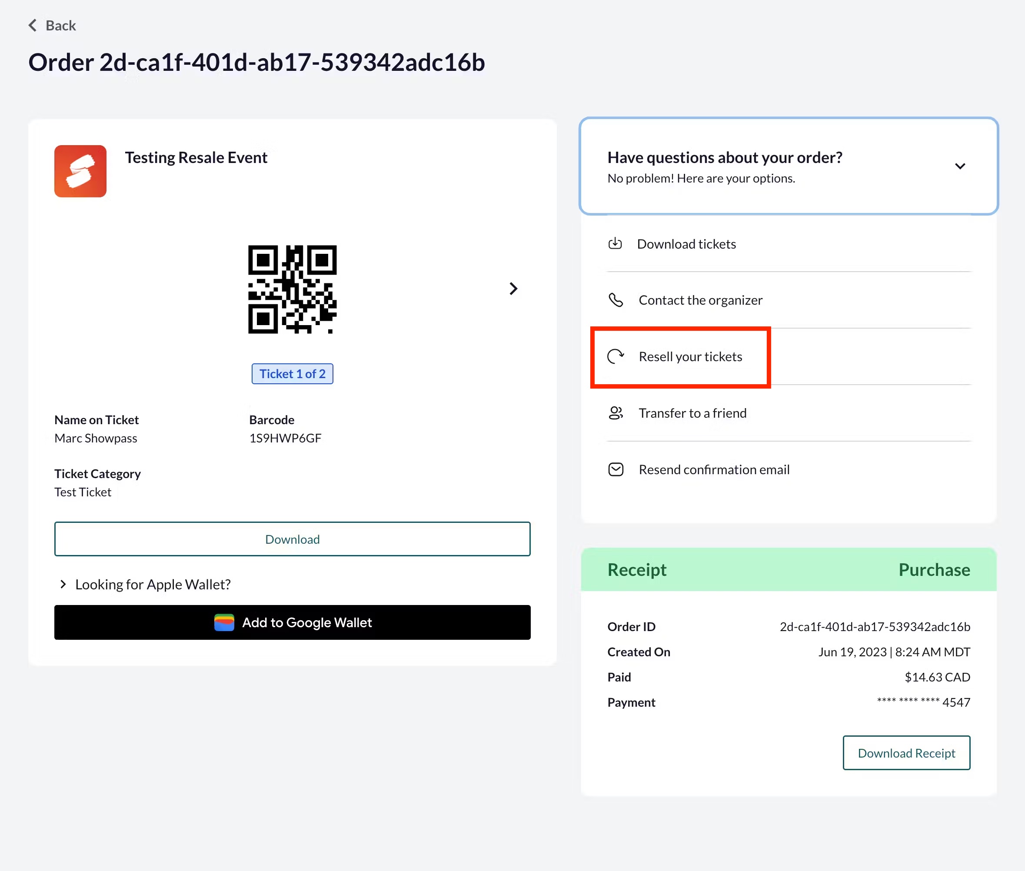Click No problem! Here are your options text
The width and height of the screenshot is (1025, 871).
point(701,178)
